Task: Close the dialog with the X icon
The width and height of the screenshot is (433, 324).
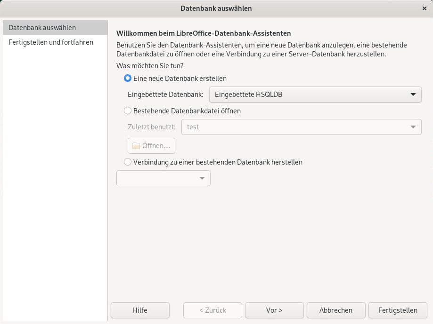Action: click(425, 8)
